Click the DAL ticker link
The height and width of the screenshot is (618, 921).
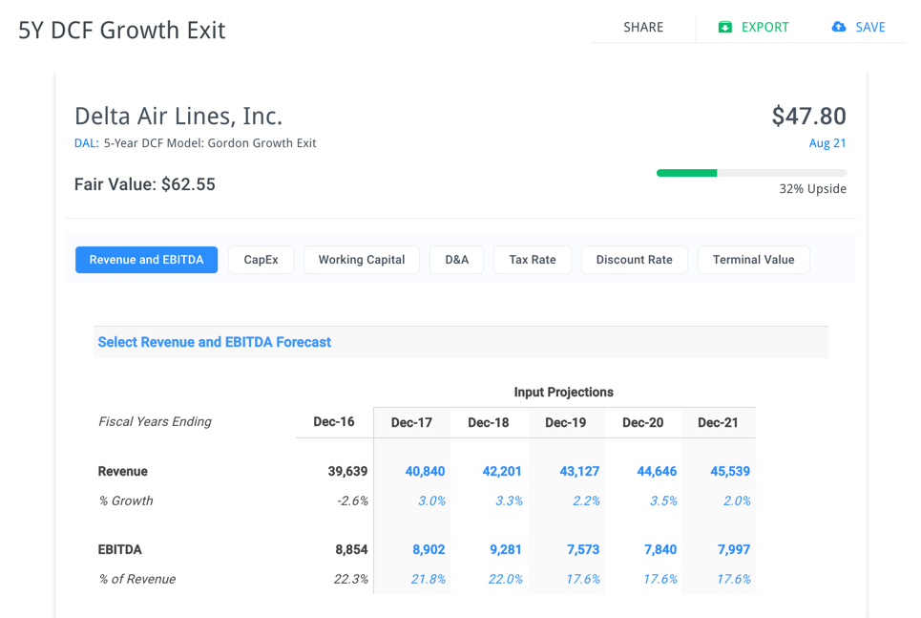tap(86, 143)
